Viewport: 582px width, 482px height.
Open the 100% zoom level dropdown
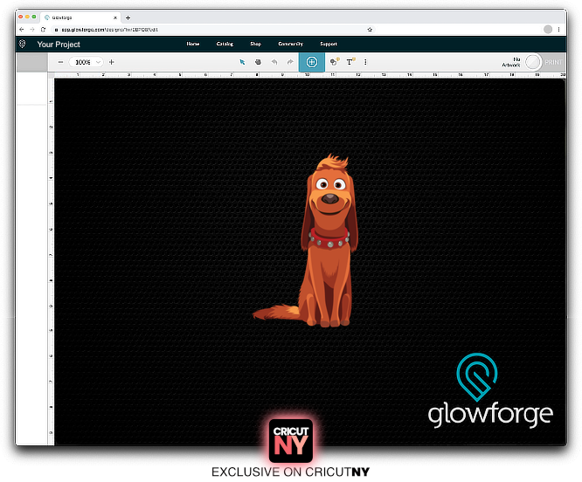coord(87,62)
